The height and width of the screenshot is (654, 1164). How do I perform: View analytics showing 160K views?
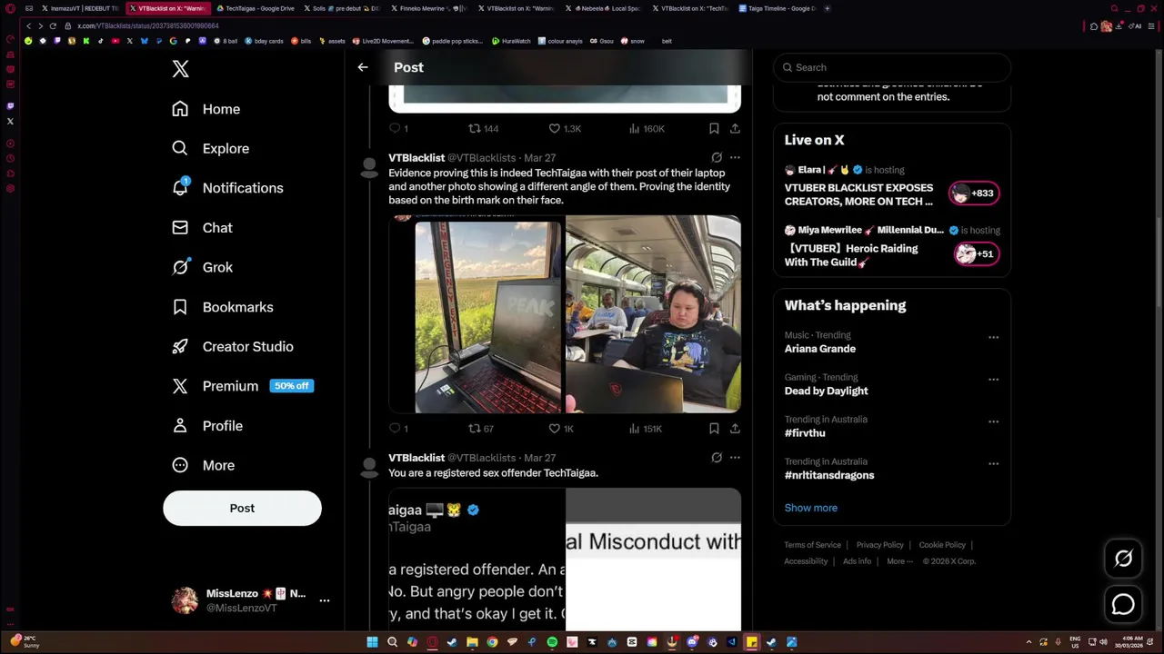[647, 129]
